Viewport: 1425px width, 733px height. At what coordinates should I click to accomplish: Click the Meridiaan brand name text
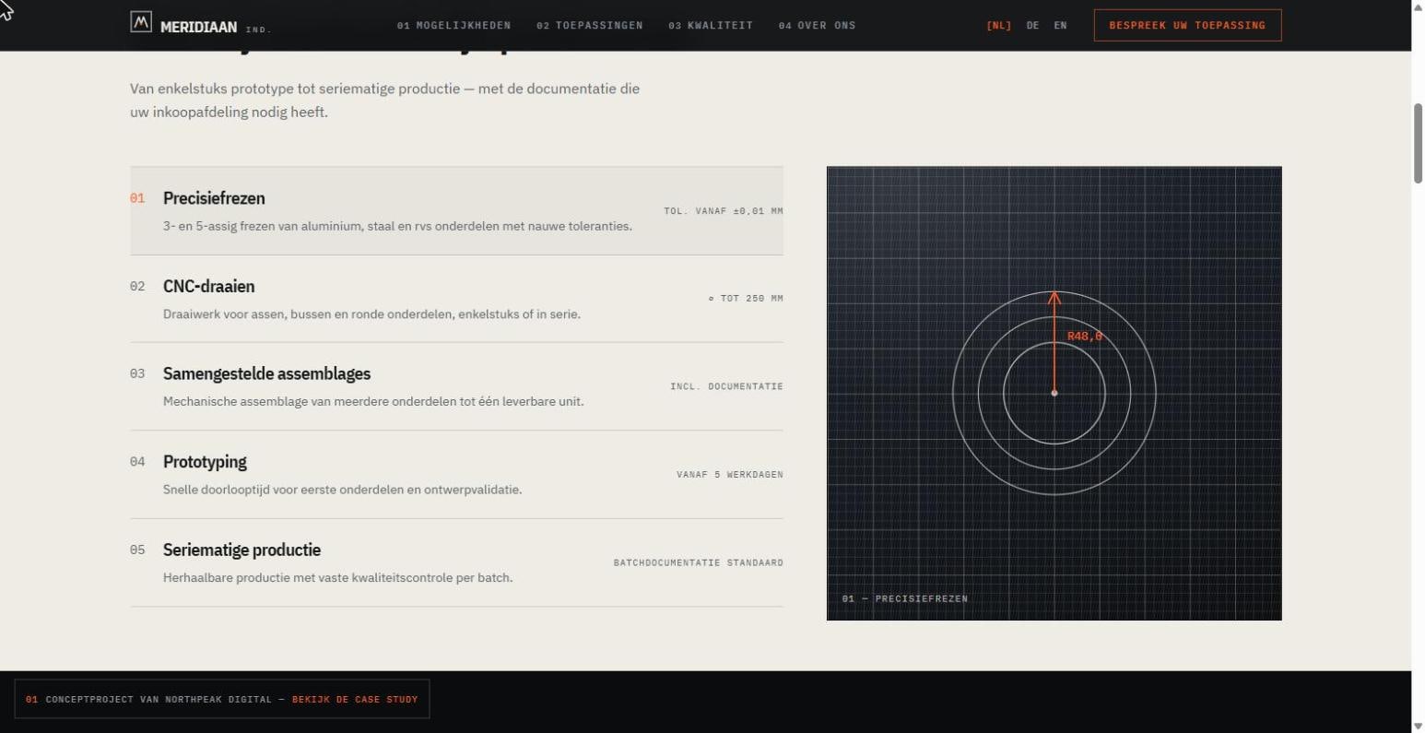198,27
